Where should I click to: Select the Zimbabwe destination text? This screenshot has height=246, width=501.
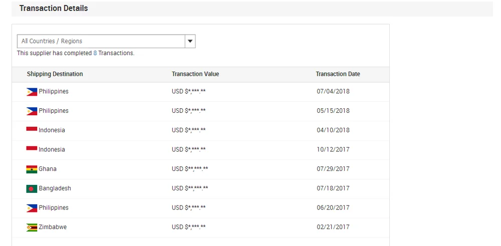pos(53,227)
